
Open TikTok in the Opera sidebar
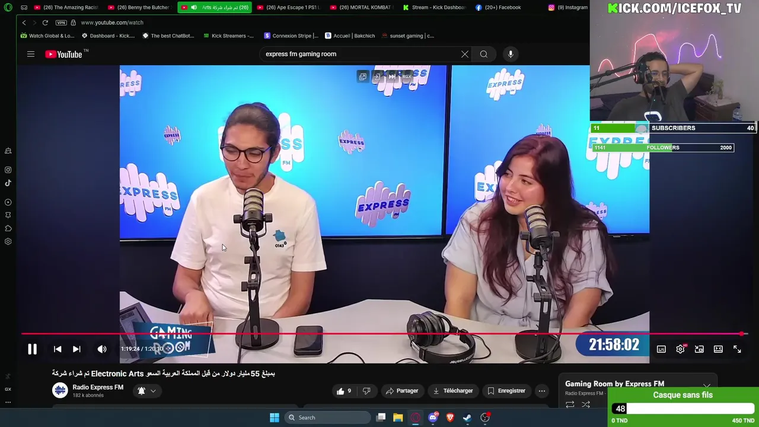[8, 183]
